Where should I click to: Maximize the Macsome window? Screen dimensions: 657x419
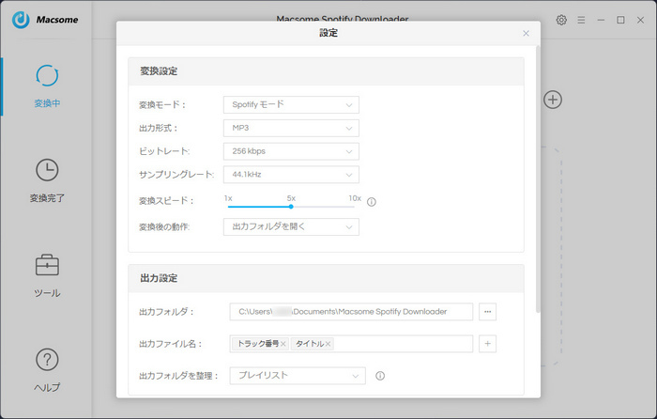pos(620,20)
